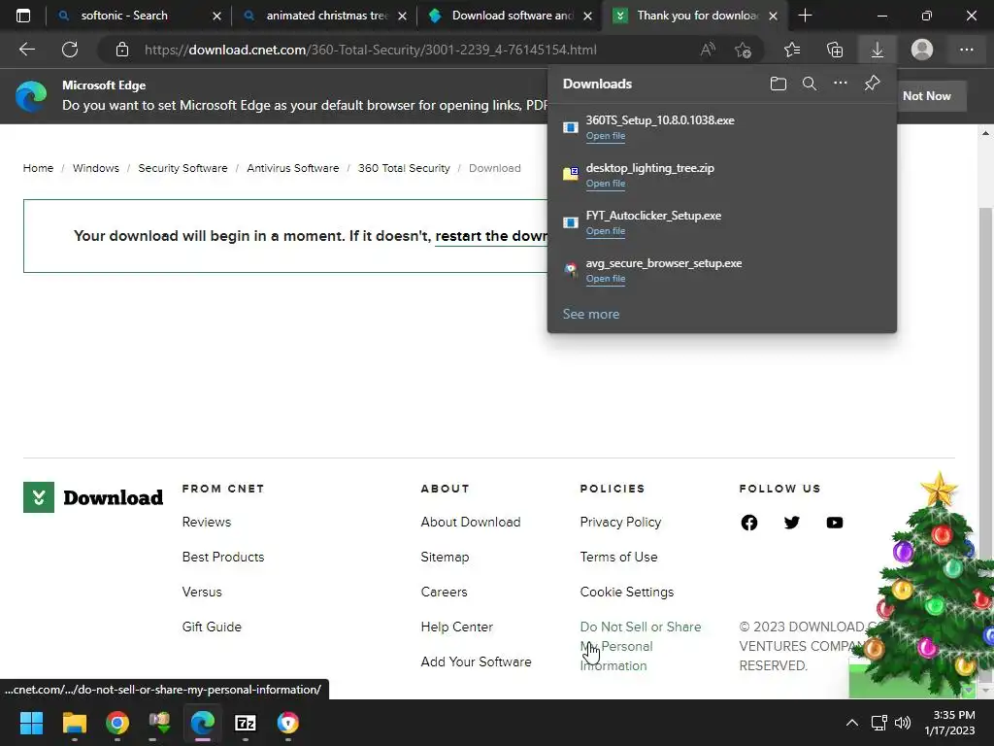Open Gift Guide footer link

212,627
